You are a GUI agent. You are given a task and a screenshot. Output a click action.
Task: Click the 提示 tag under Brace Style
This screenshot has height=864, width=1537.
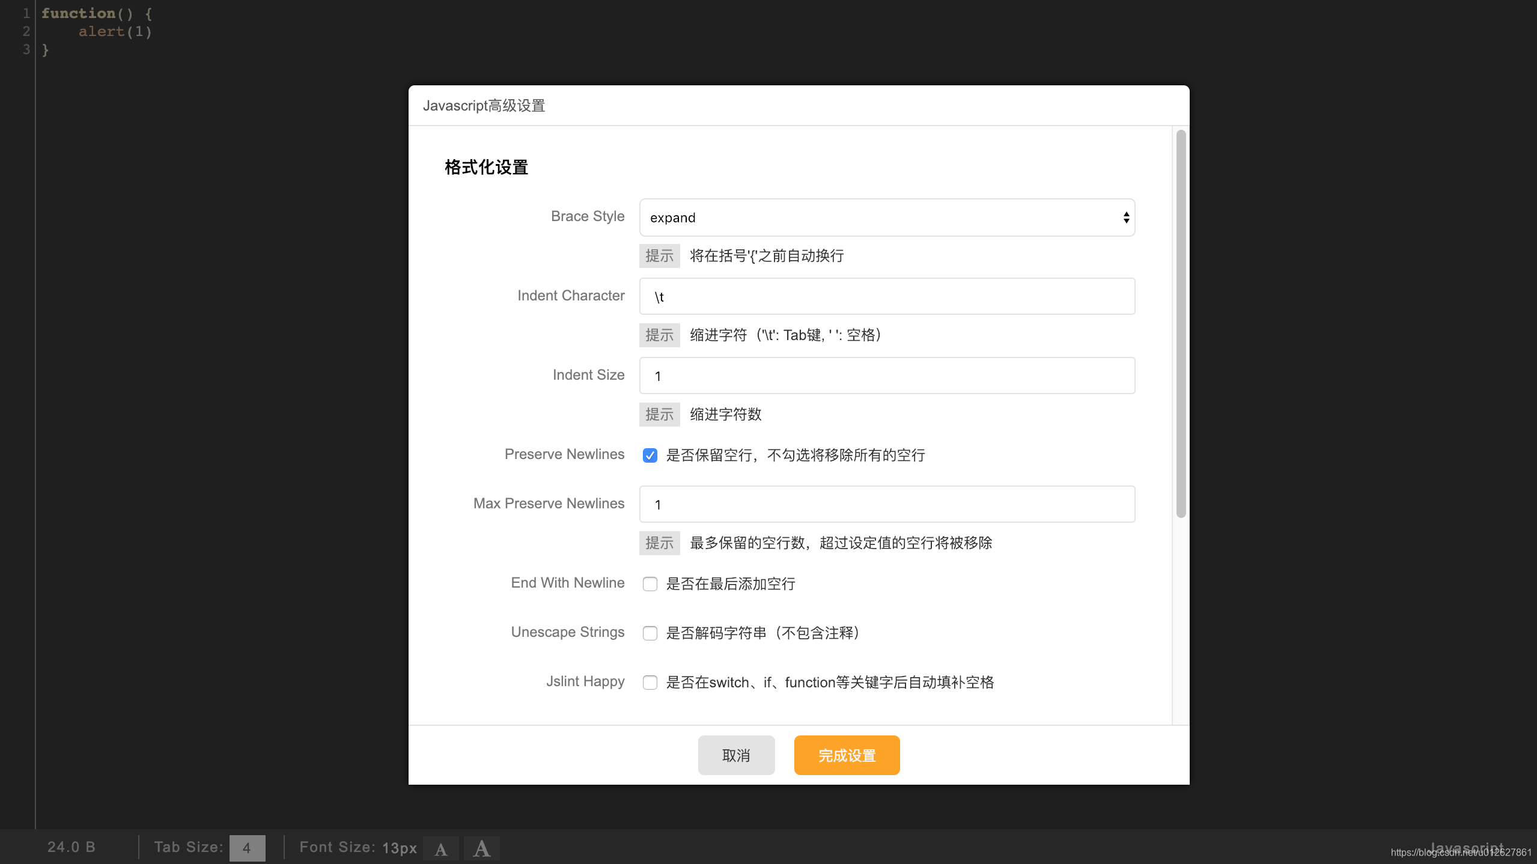pyautogui.click(x=659, y=256)
